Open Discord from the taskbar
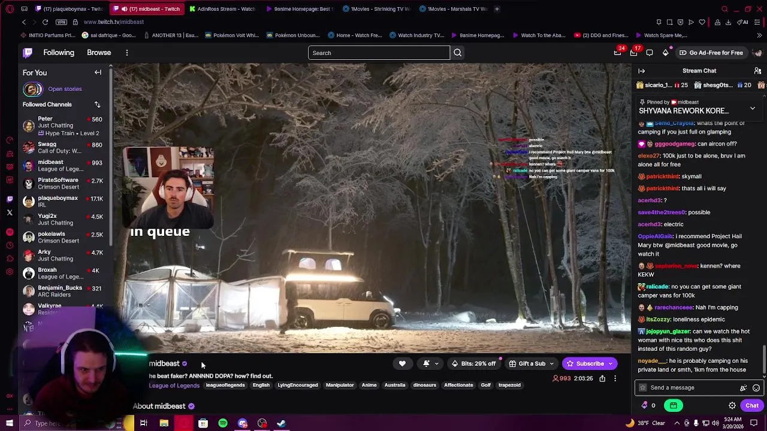The width and height of the screenshot is (767, 431). point(243,423)
